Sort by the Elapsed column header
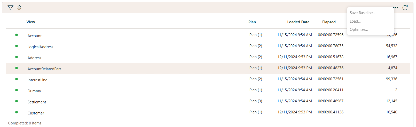 click(x=329, y=22)
